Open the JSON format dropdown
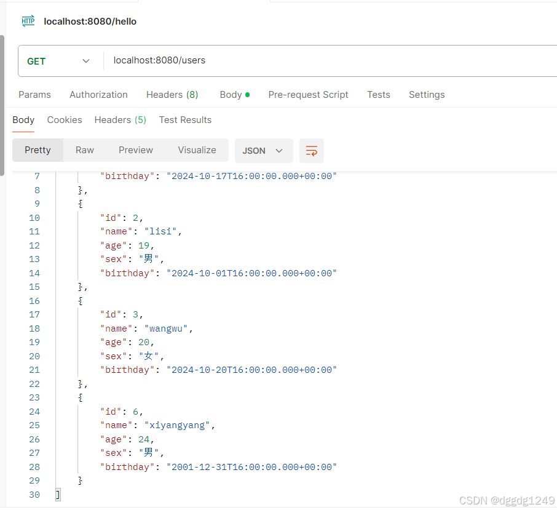The height and width of the screenshot is (510, 557). (x=264, y=150)
